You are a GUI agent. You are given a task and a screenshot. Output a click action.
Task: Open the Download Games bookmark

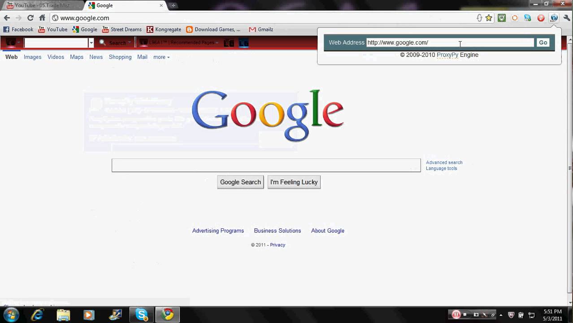tap(213, 29)
